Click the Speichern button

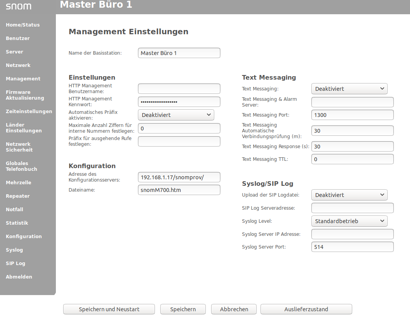point(183,309)
